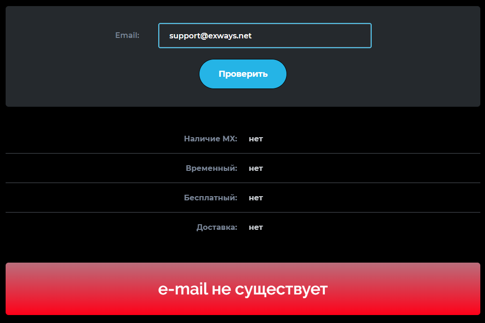Click the red e-mail не существует banner
This screenshot has height=323, width=485.
[243, 289]
